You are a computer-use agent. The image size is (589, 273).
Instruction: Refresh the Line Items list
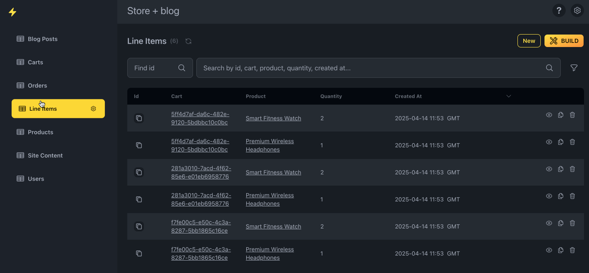(188, 41)
